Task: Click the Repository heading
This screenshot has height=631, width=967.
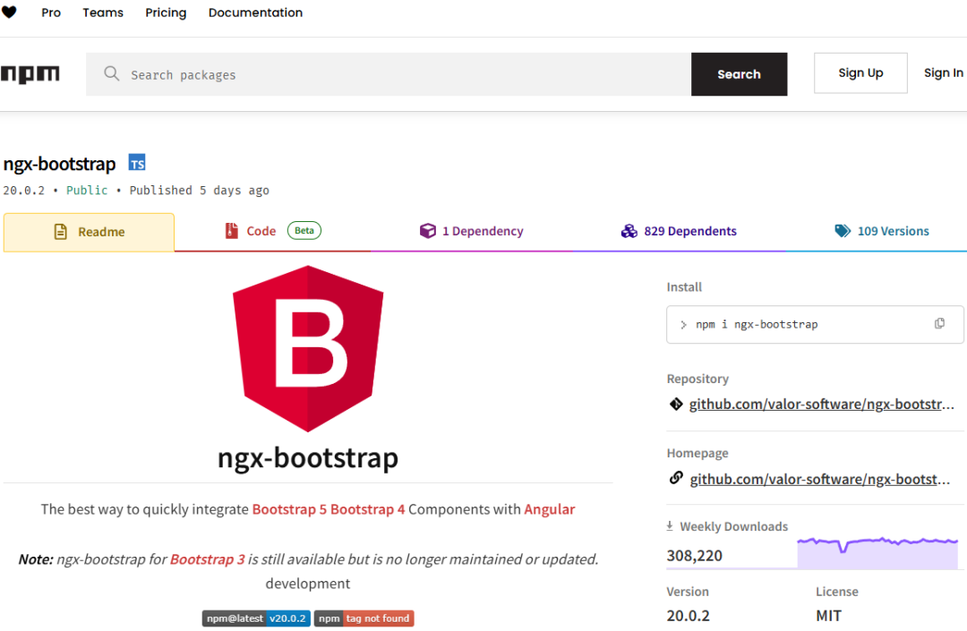Action: point(697,379)
